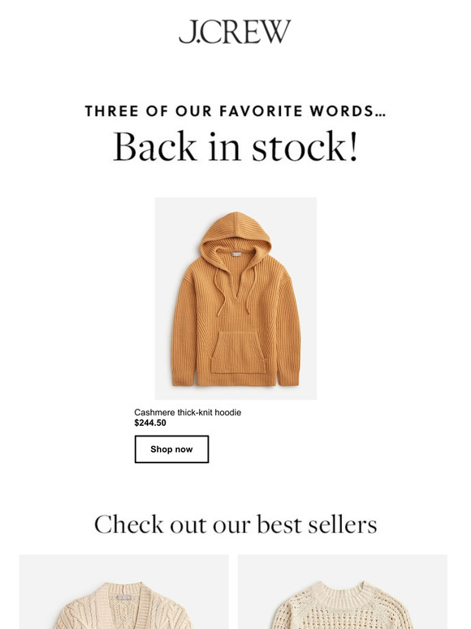
Task: Click the J.Crew logo at top
Action: click(x=235, y=32)
